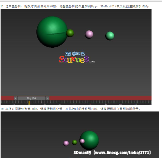The image size is (162, 158).
Task: Select the large green sphere in first viewport
Action: (x=52, y=32)
